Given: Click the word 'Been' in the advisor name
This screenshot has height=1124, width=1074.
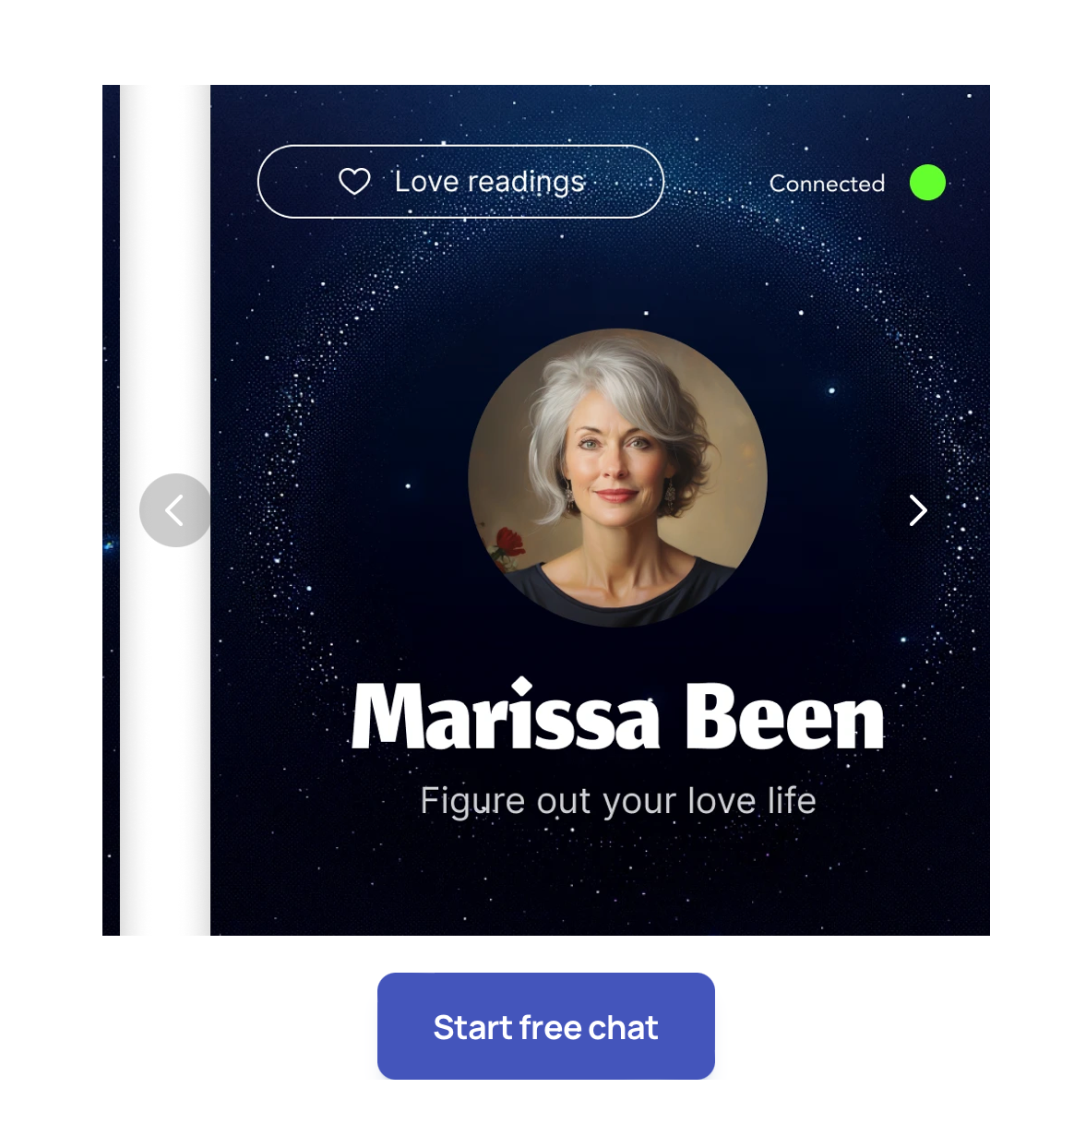Looking at the screenshot, I should click(x=785, y=717).
